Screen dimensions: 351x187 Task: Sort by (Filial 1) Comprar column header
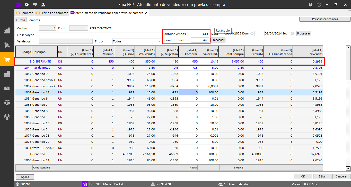tap(188, 52)
